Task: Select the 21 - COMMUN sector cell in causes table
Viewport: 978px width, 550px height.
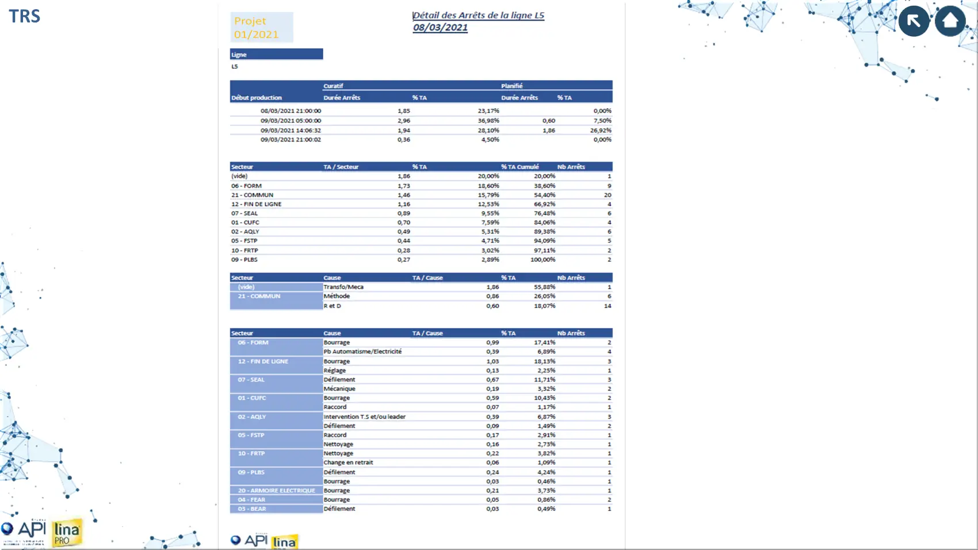Action: (x=276, y=301)
